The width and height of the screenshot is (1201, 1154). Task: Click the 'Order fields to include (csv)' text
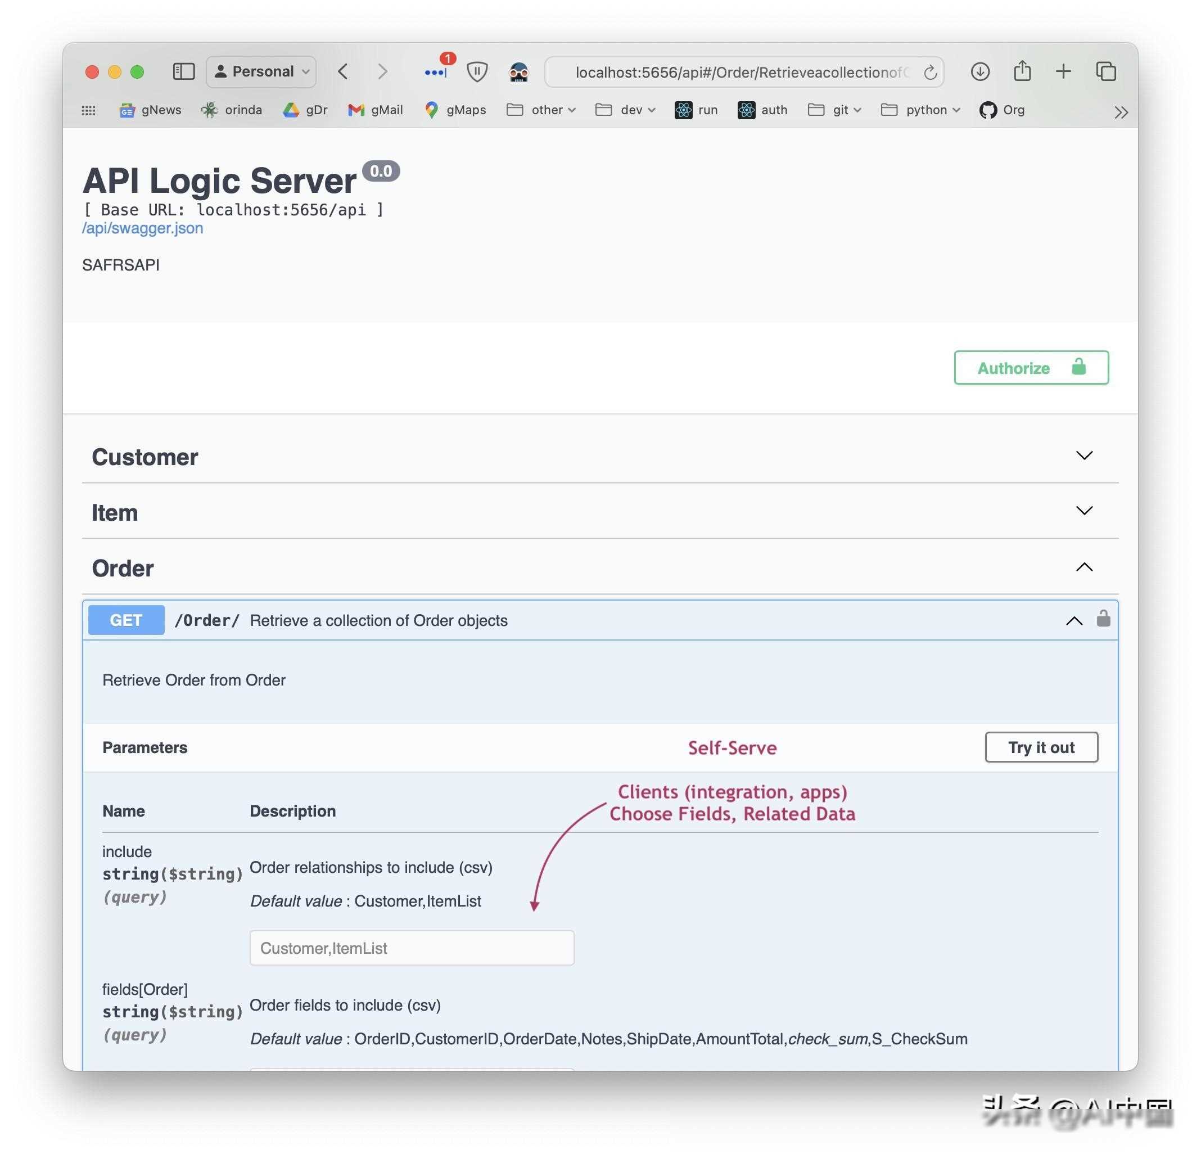(346, 1005)
